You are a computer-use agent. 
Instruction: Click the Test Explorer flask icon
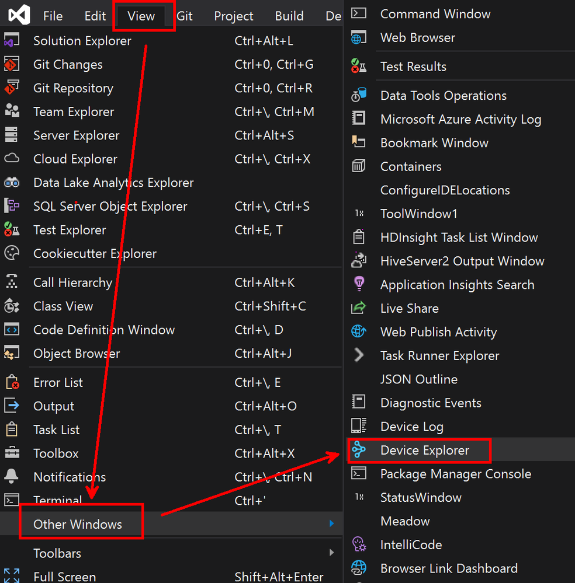12,229
